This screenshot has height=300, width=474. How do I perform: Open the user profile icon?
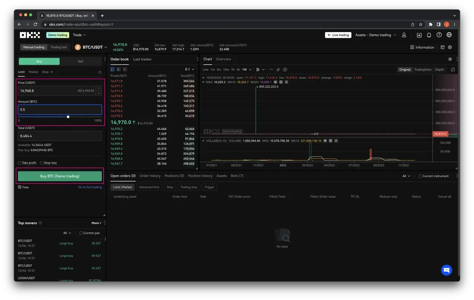404,35
